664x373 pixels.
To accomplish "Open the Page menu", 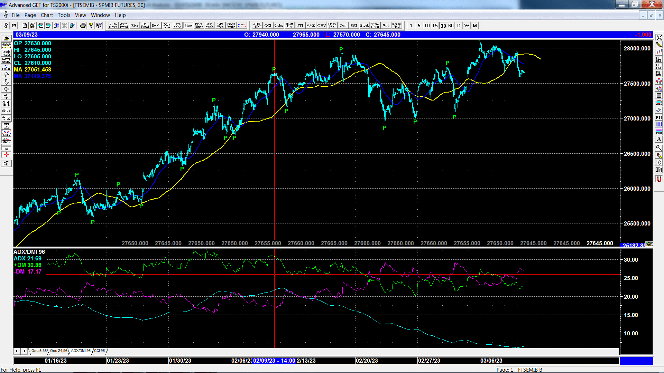I will [30, 15].
